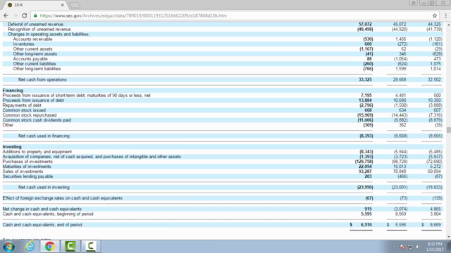
Task: Click the page scrollbar down arrow
Action: point(449,237)
